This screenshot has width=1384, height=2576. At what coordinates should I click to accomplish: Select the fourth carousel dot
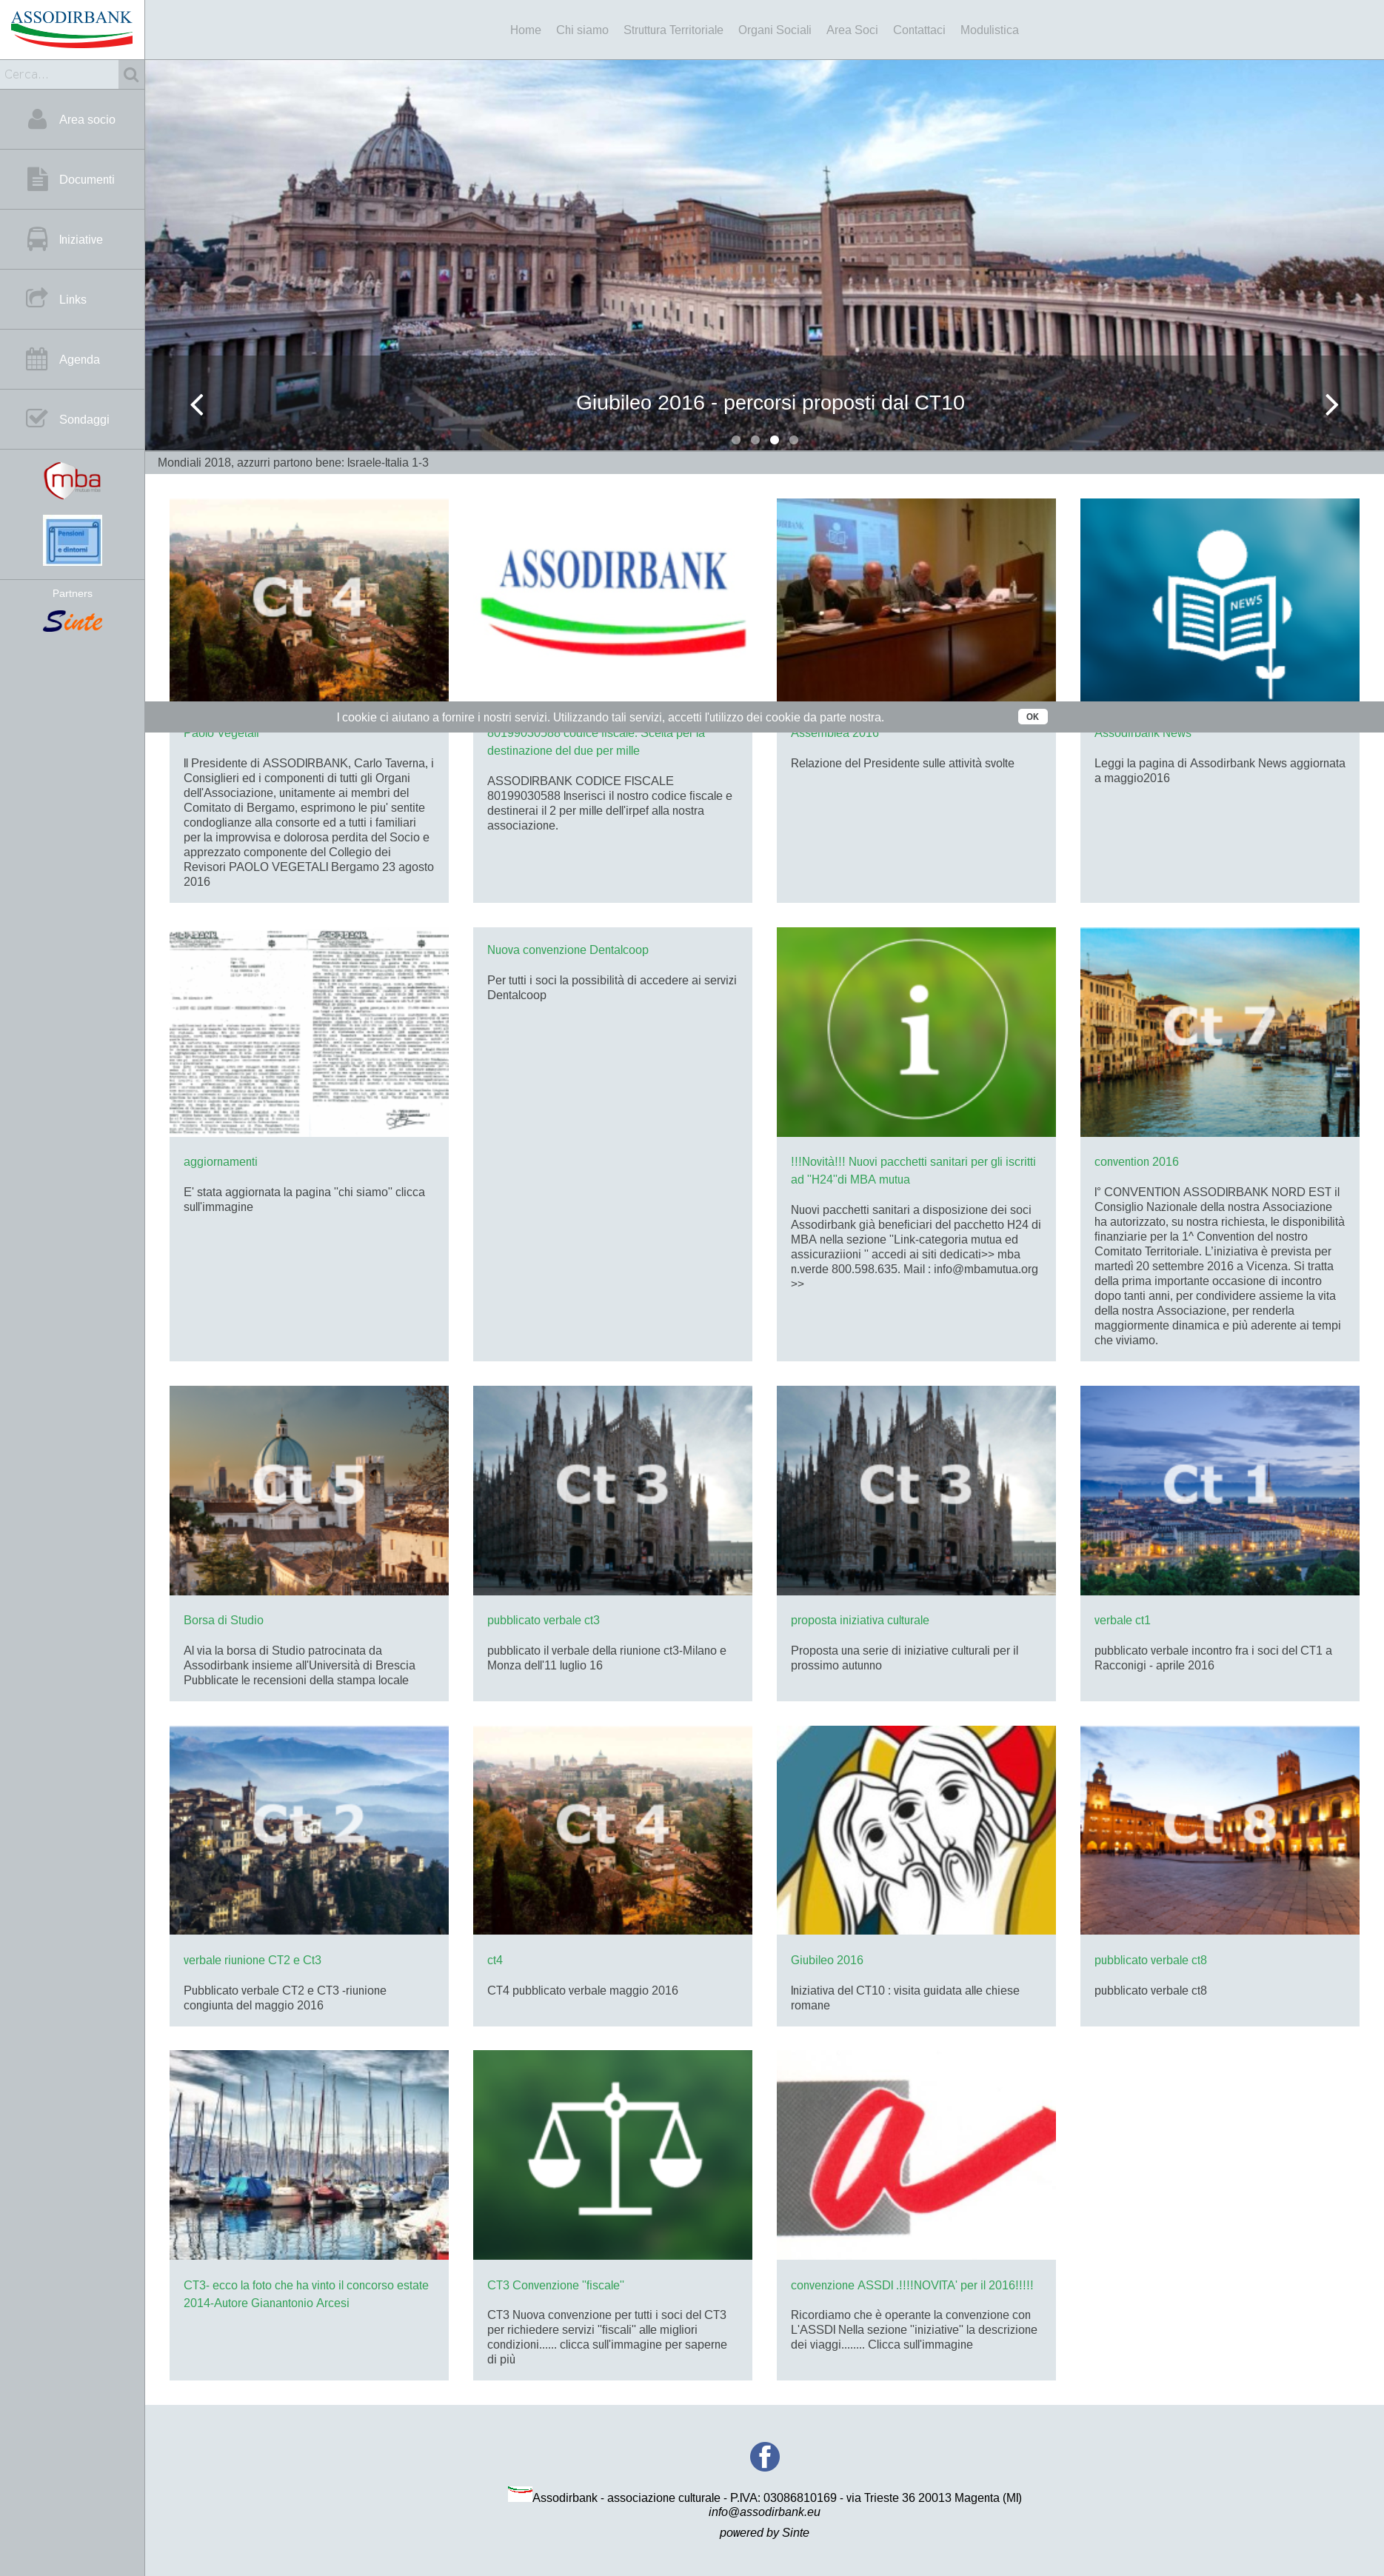(794, 440)
